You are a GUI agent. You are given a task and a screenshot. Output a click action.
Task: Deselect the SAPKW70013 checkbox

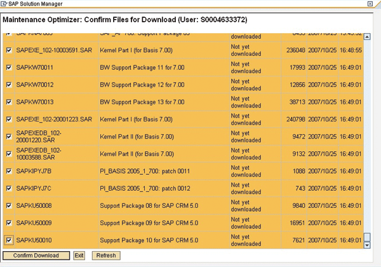point(9,102)
